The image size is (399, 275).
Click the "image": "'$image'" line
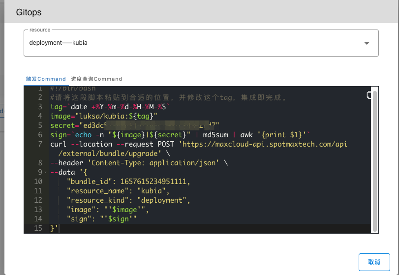[108, 210]
